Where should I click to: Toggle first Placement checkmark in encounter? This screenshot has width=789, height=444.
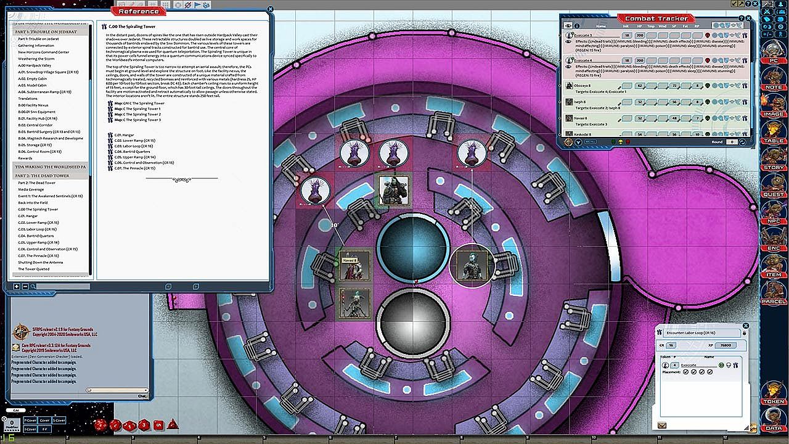point(685,372)
